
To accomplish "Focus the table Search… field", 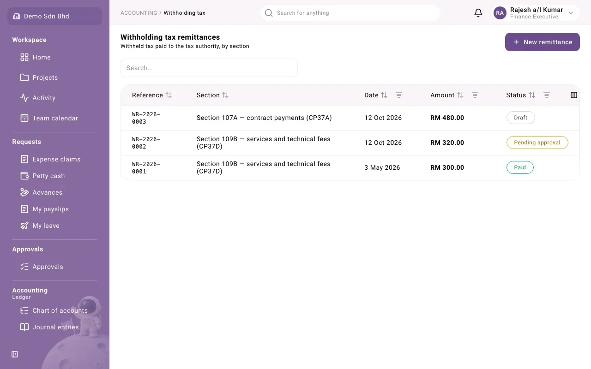I will click(x=209, y=68).
